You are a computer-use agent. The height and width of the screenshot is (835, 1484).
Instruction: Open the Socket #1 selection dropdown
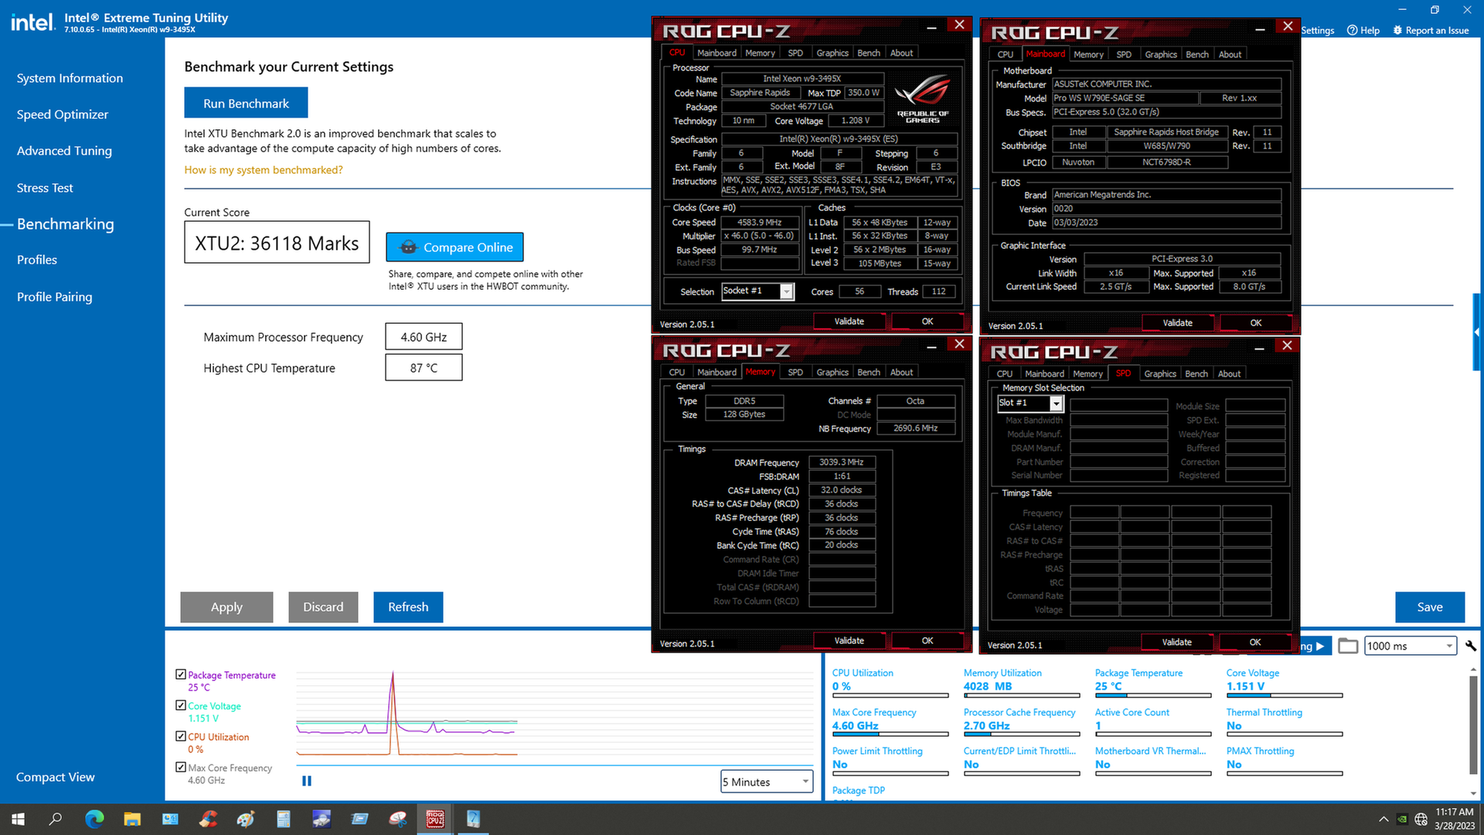coord(757,291)
